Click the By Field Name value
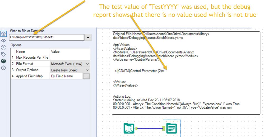The image size is (264, 137). (62, 76)
